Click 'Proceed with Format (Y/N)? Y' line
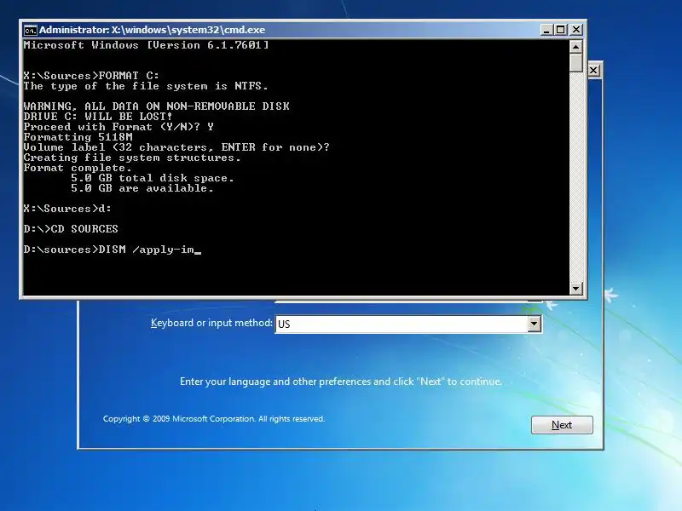 [118, 127]
